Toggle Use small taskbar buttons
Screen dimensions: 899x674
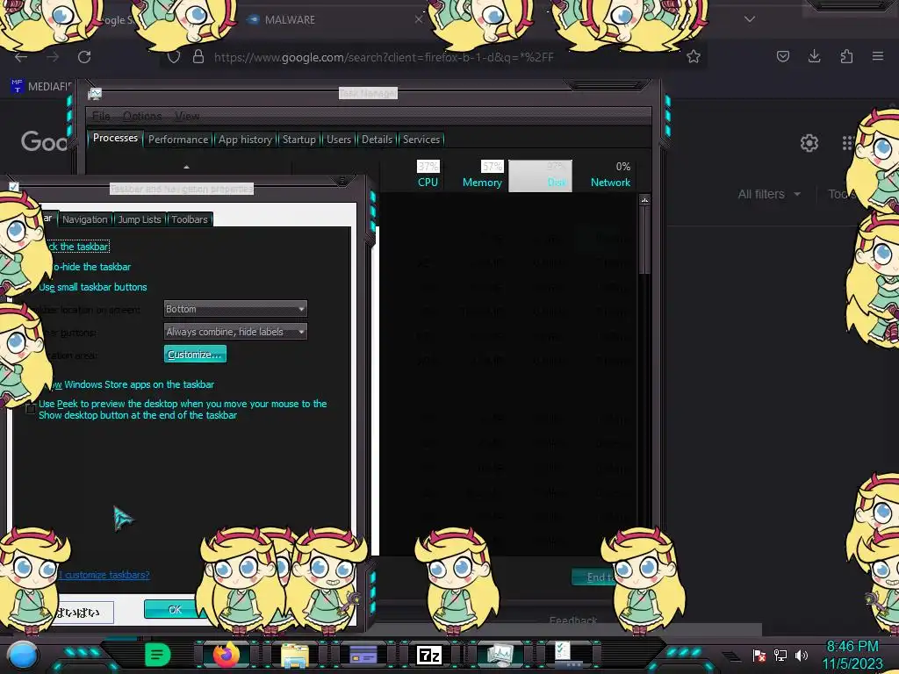tap(93, 287)
